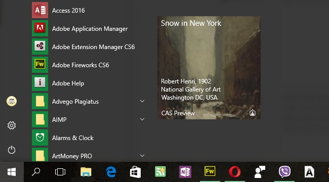Open Viber from the taskbar
The height and width of the screenshot is (182, 329).
[284, 172]
